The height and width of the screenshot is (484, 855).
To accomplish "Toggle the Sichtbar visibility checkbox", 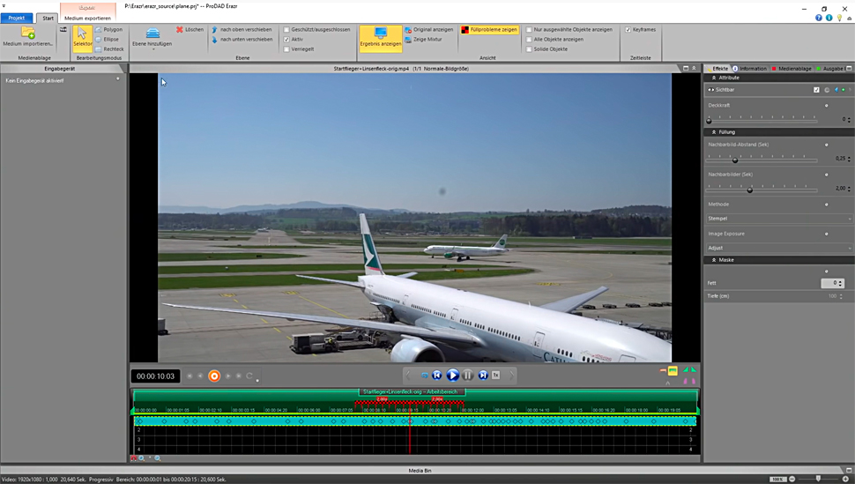I will coord(816,90).
